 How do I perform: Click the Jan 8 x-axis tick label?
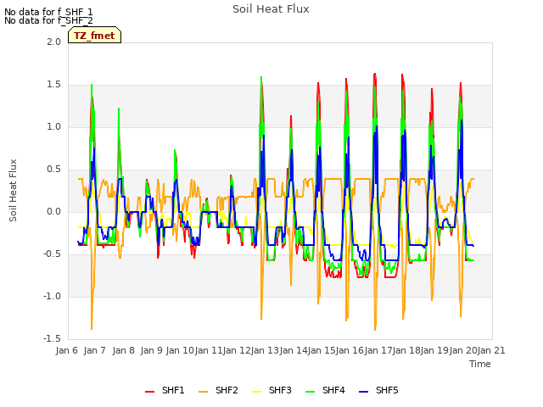pyautogui.click(x=123, y=350)
